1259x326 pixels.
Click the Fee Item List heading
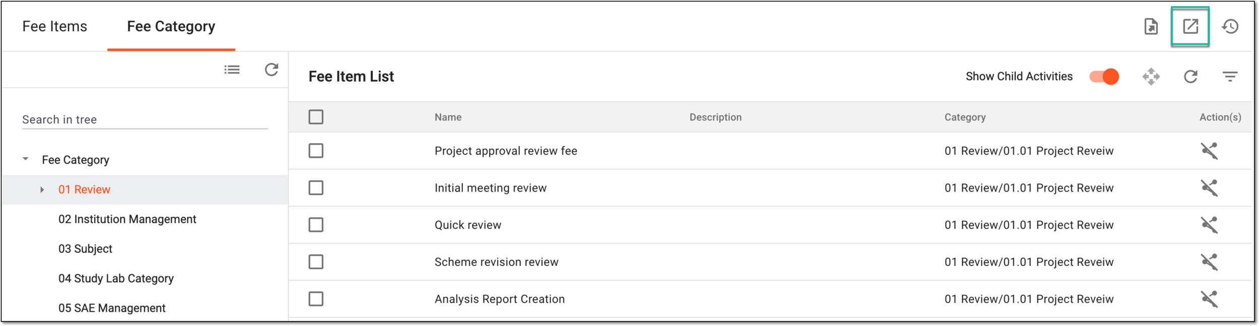(351, 77)
